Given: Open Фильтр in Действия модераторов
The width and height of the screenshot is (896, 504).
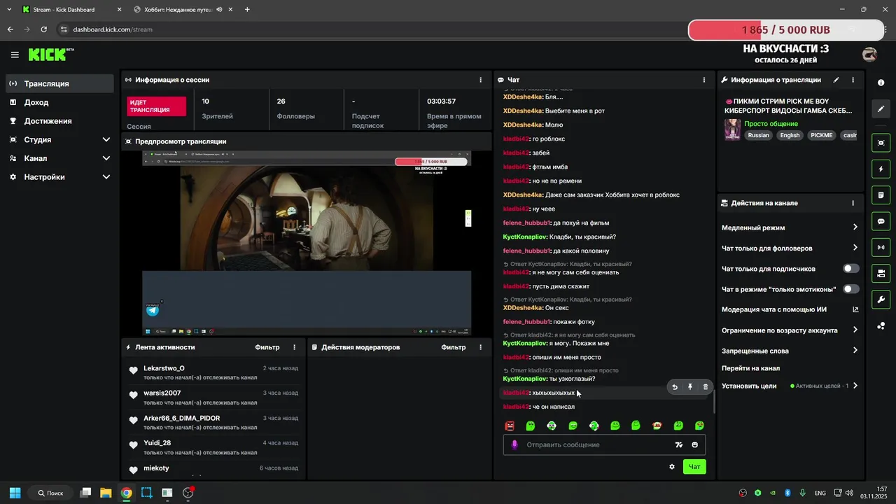Looking at the screenshot, I should coord(453,347).
